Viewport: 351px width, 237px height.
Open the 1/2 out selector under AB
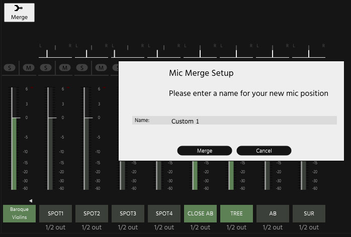click(273, 227)
